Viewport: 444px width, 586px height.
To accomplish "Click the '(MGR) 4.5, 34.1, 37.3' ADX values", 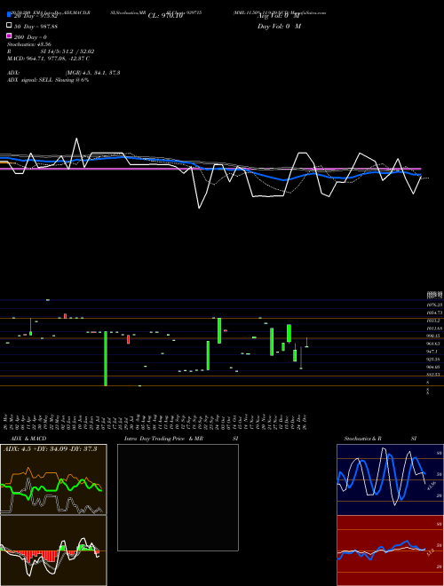I will click(x=92, y=73).
